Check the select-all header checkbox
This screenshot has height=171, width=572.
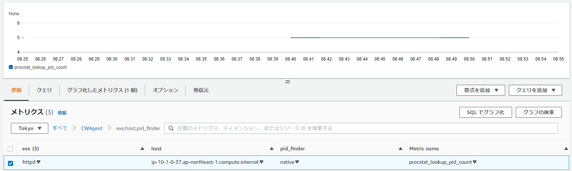[10, 149]
